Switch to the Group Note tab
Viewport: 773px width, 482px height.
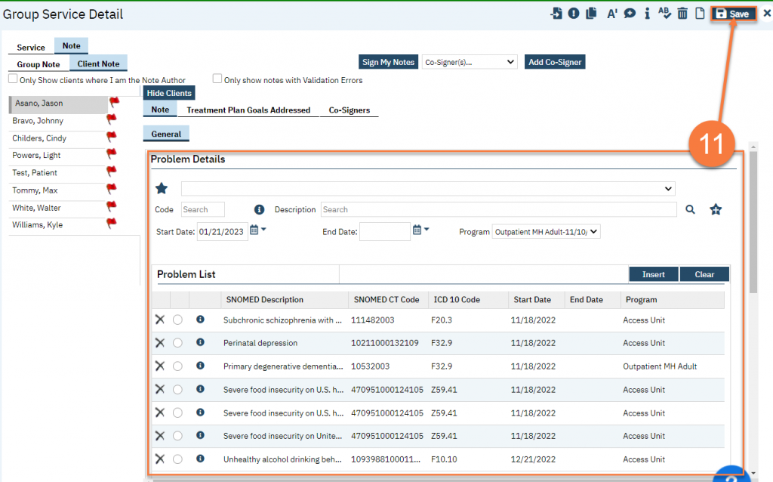pyautogui.click(x=38, y=65)
